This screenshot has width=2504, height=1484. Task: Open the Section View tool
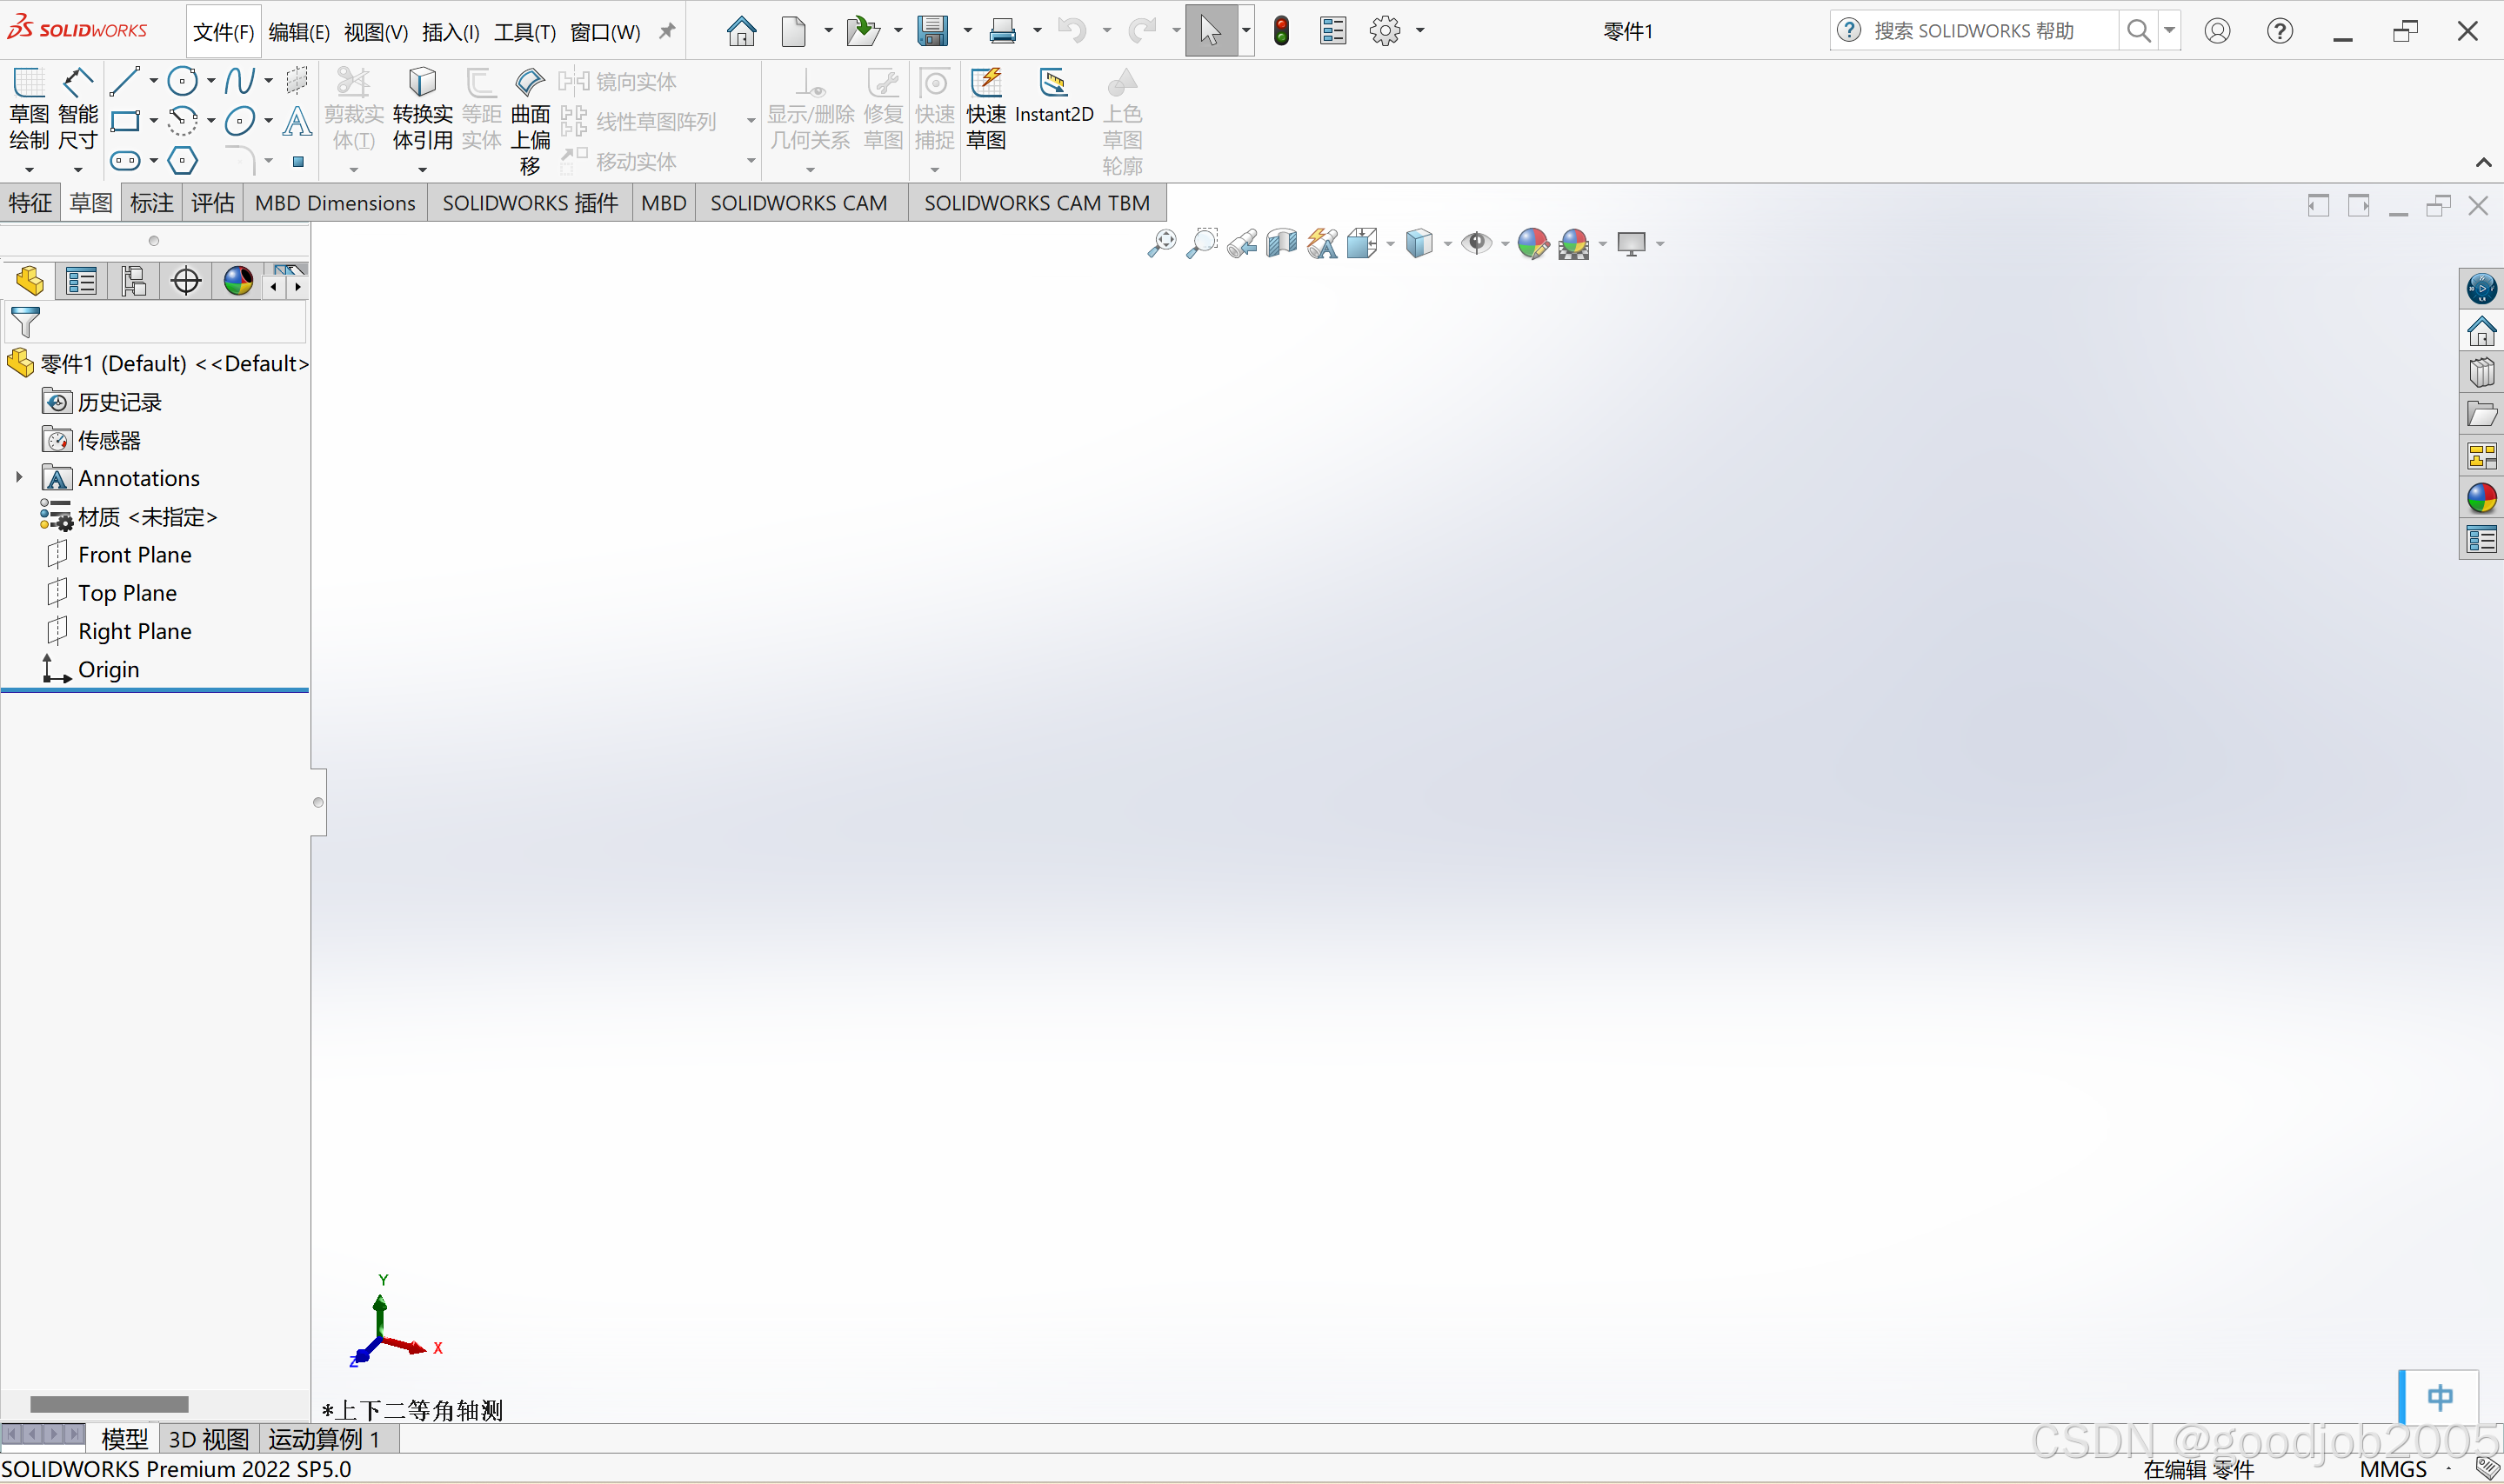(x=1280, y=243)
